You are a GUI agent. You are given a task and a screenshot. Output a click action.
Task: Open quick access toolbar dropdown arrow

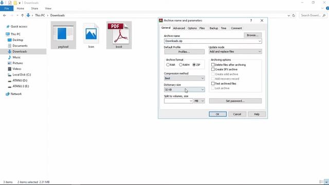click(x=20, y=3)
